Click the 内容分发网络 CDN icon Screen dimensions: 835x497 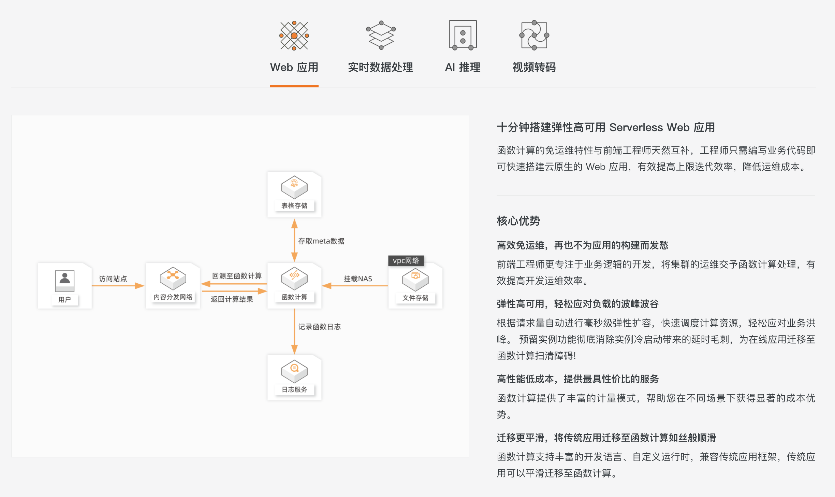(x=173, y=279)
